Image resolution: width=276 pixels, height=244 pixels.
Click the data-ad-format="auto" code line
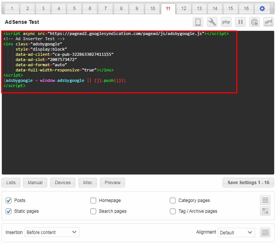click(x=41, y=65)
